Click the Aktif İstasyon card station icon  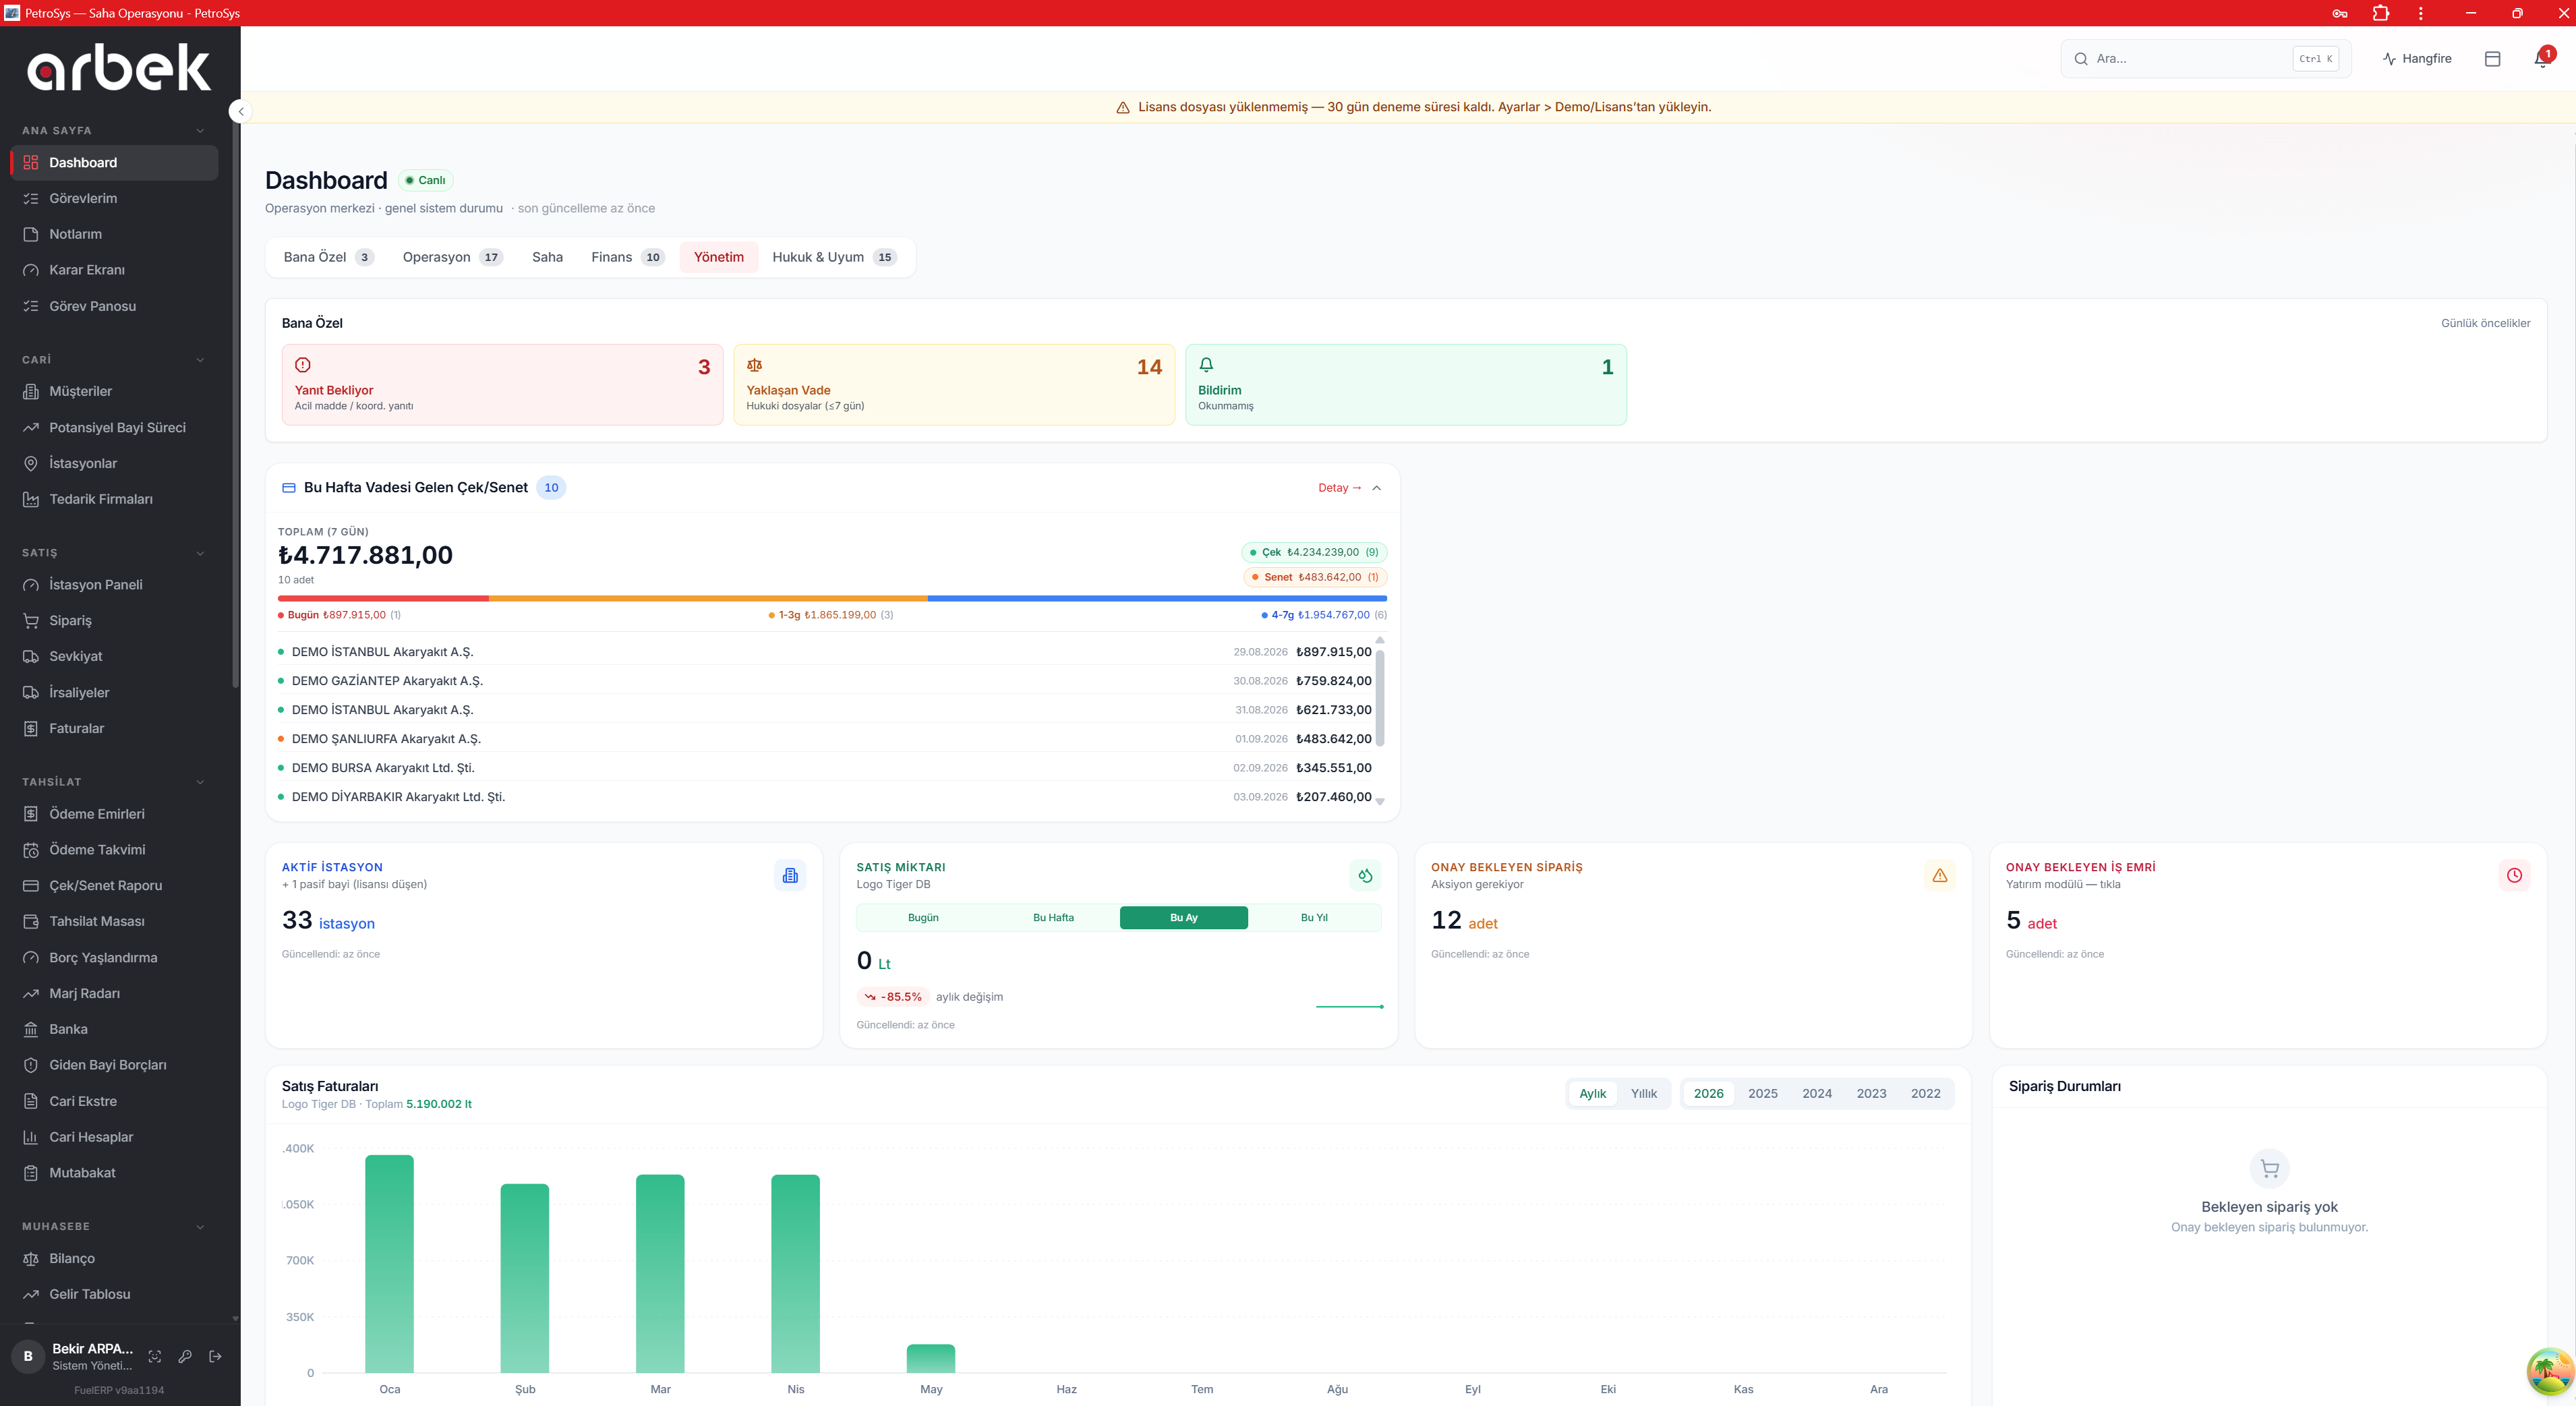coord(790,875)
